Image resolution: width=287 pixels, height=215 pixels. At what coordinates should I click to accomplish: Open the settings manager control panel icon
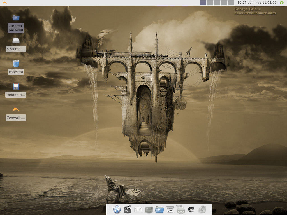(170, 209)
